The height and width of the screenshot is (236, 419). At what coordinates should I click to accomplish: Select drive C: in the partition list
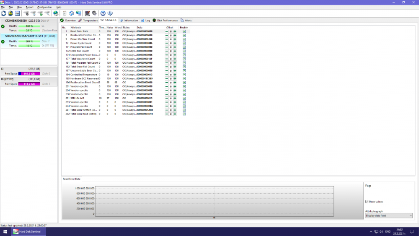(21, 69)
